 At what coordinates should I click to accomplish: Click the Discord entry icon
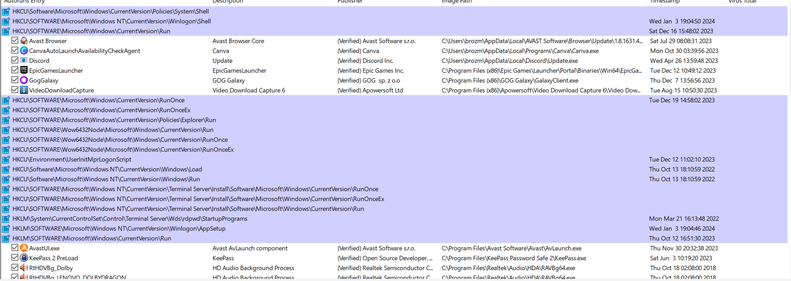pyautogui.click(x=24, y=61)
